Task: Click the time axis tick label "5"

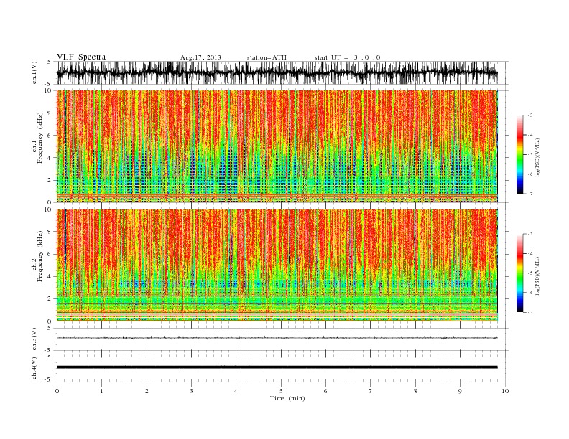Action: [281, 391]
